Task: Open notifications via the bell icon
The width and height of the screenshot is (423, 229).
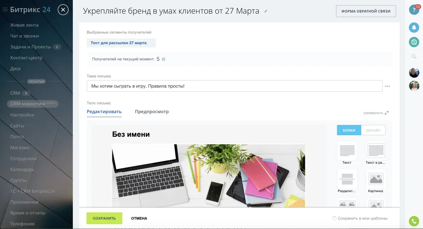Action: [x=414, y=27]
